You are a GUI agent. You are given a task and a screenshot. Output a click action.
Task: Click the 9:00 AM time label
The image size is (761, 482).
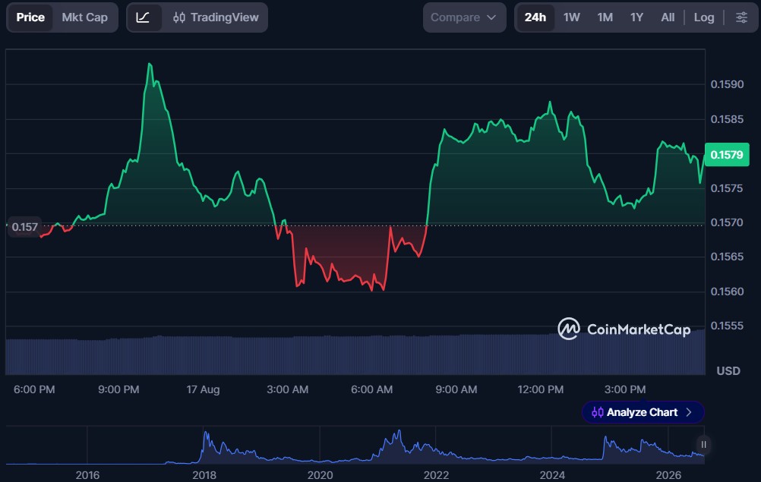(456, 389)
